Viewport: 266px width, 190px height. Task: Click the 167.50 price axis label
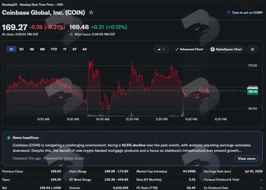click(253, 109)
